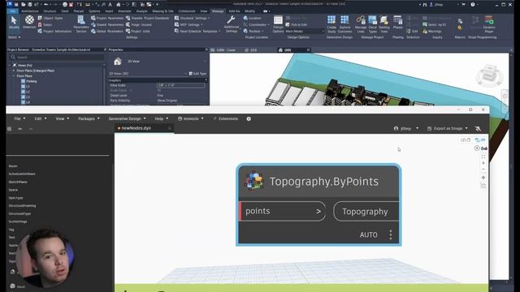The height and width of the screenshot is (292, 520).
Task: Click Select by ID in Inquiry panel
Action: tap(434, 24)
